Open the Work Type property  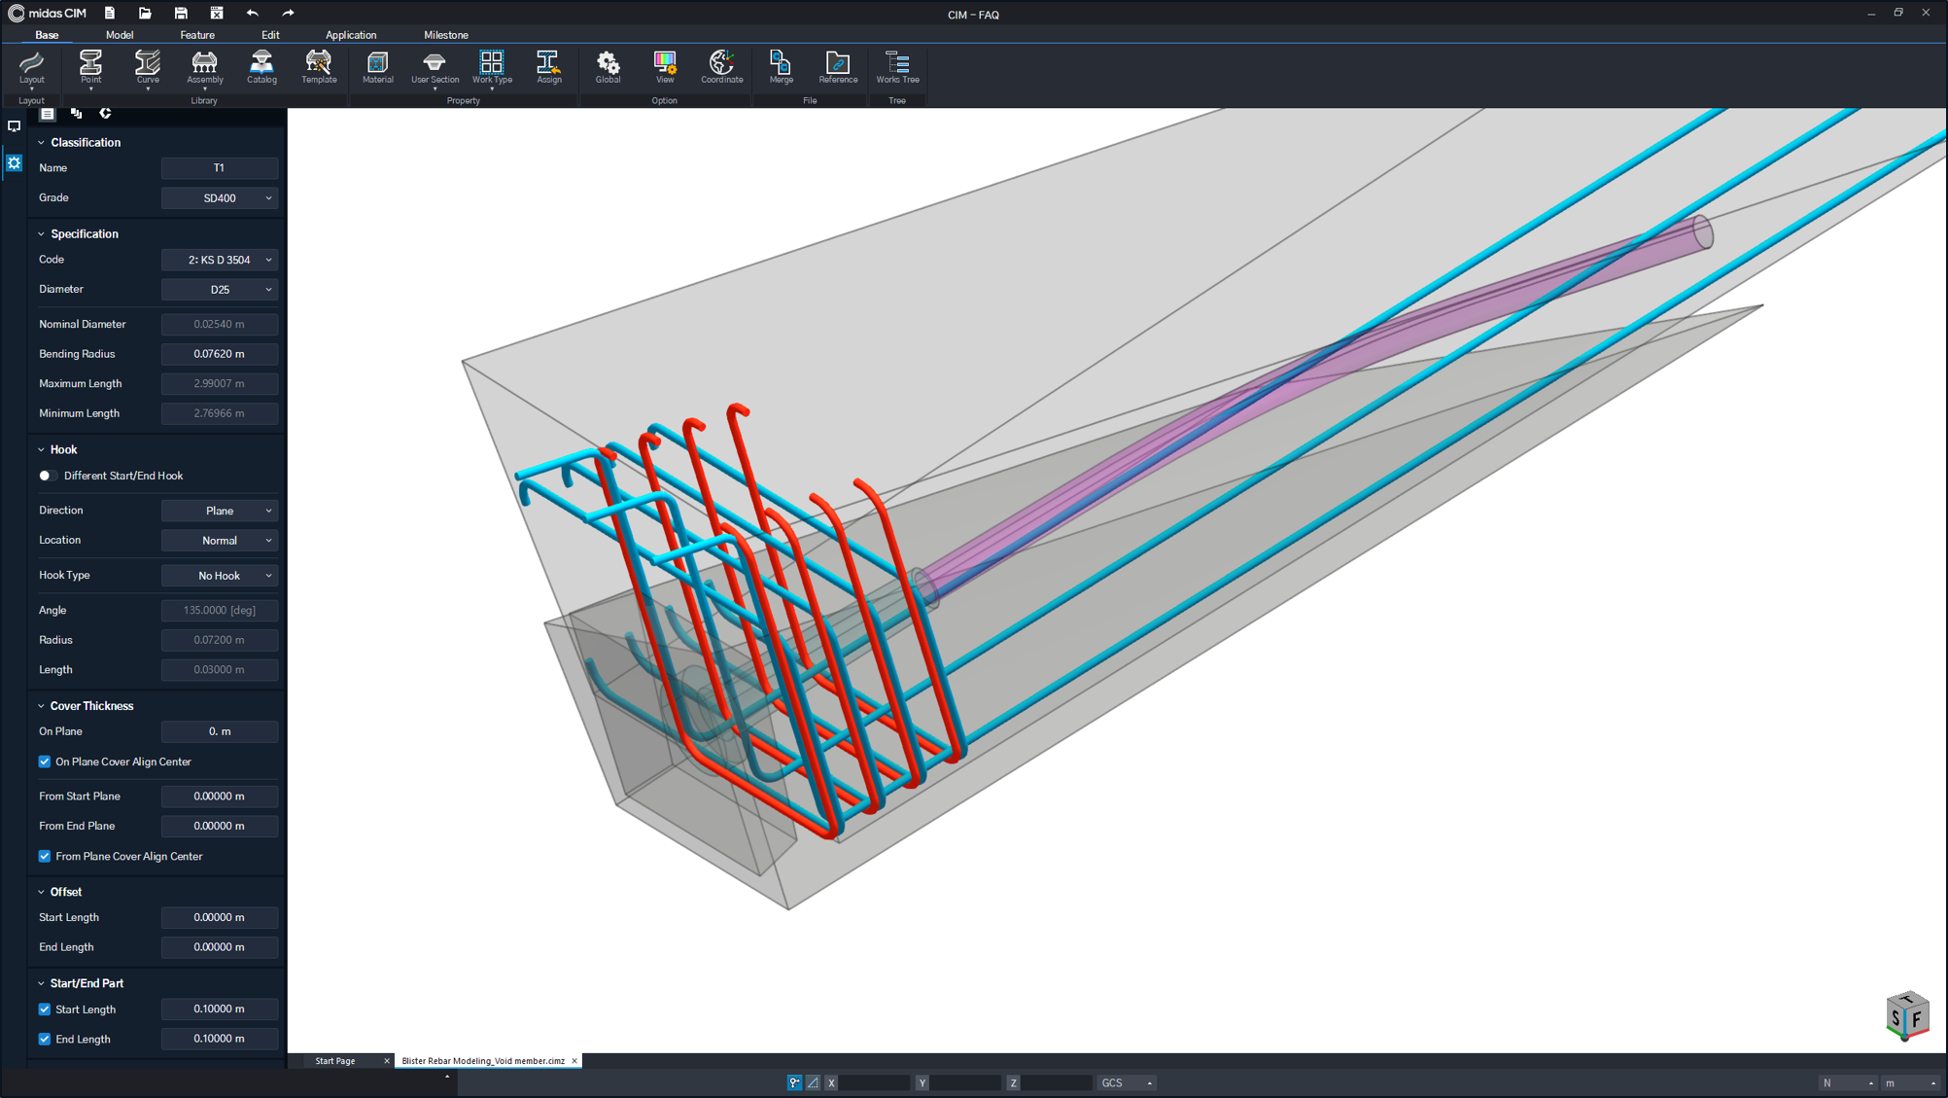tap(492, 67)
